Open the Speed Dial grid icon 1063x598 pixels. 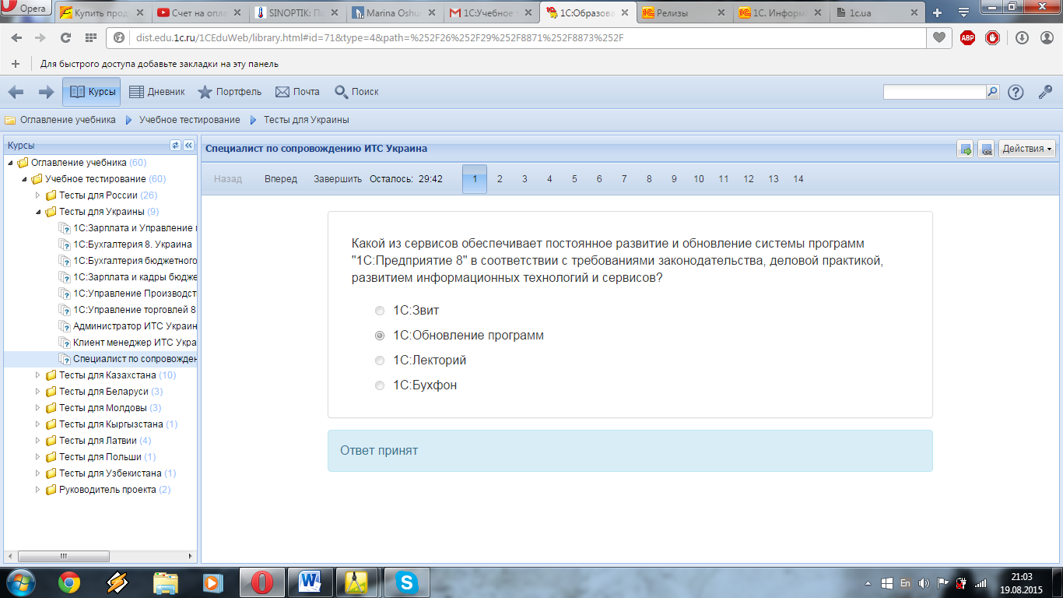coord(90,37)
